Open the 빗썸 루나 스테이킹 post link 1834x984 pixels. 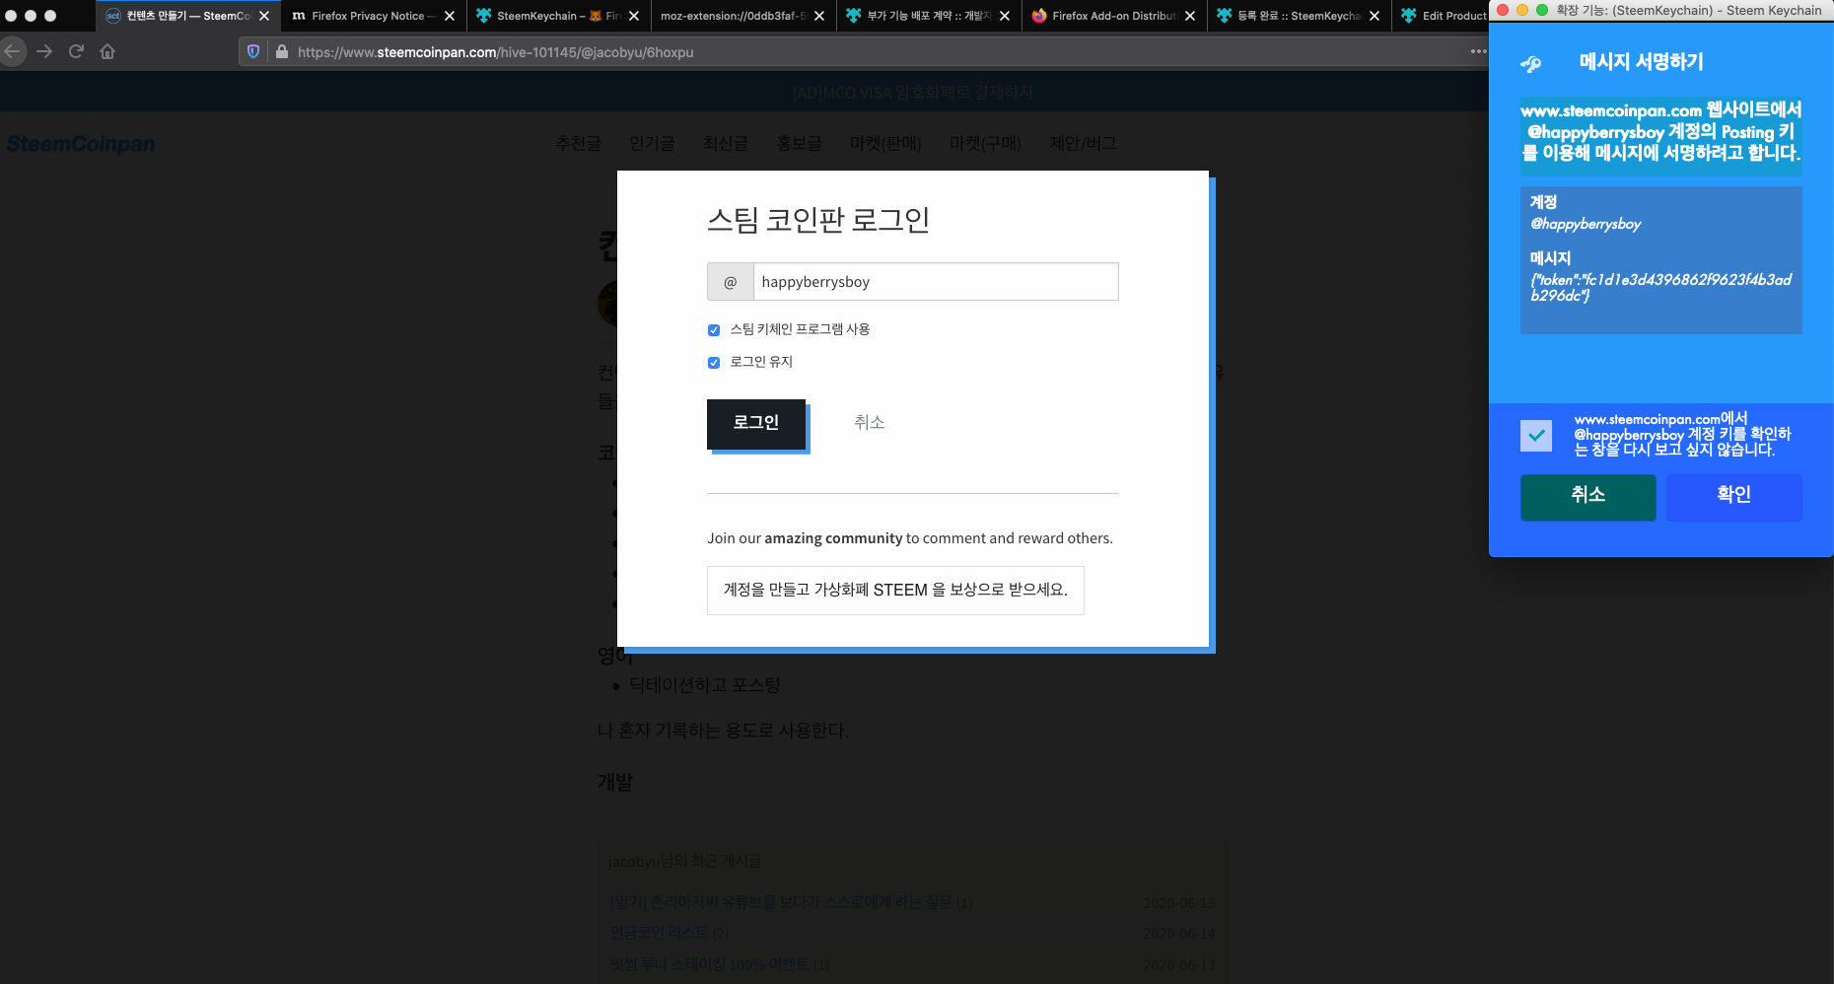tap(720, 964)
